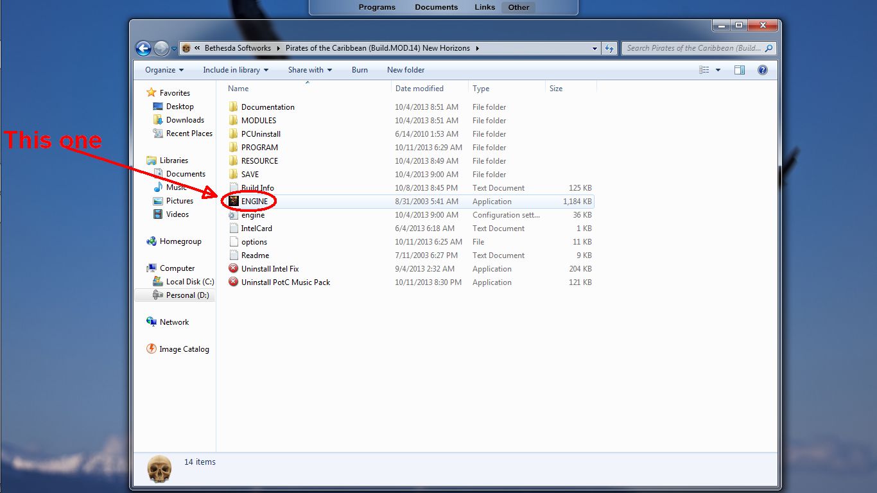This screenshot has height=493, width=877.
Task: Click the breadcrumb overflow chevrons
Action: (197, 48)
